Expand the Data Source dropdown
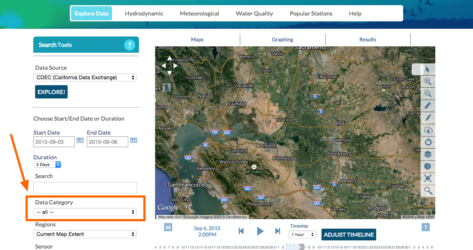Screen dimensions: 473x250 pyautogui.click(x=85, y=77)
